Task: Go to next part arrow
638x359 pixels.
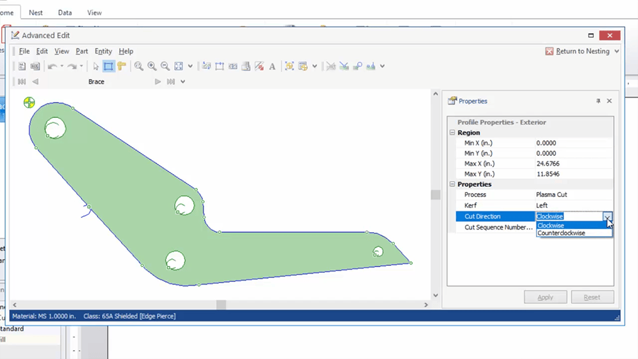Action: pos(158,82)
